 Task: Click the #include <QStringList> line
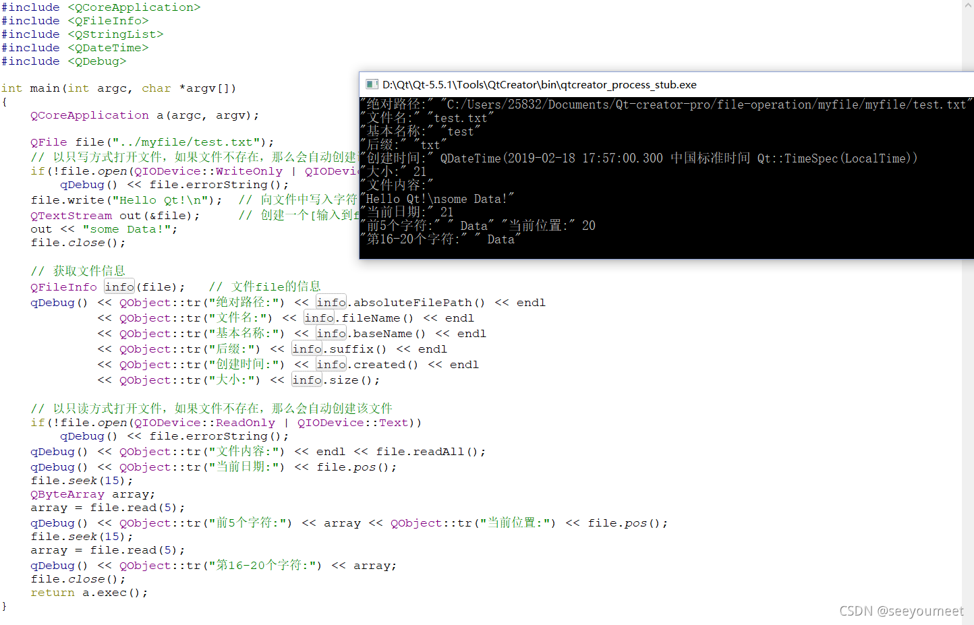[x=82, y=34]
